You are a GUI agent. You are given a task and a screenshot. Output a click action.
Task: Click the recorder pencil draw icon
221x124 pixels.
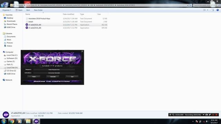pyautogui.click(x=210, y=115)
